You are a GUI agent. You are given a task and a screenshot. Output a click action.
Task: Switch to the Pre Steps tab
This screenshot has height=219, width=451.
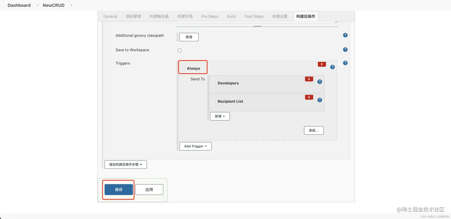pos(210,16)
